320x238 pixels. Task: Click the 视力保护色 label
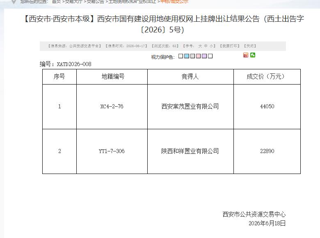(163, 57)
